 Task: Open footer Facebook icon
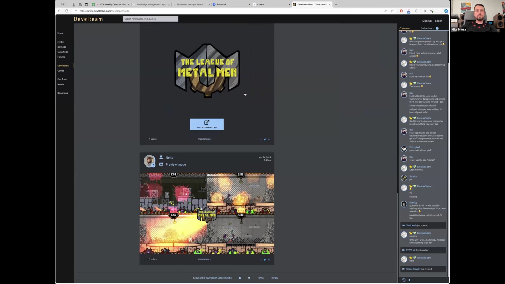point(240,278)
